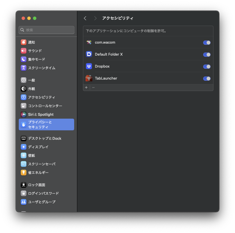
Task: Click the Siri と Spotlight icon
Action: 24,114
